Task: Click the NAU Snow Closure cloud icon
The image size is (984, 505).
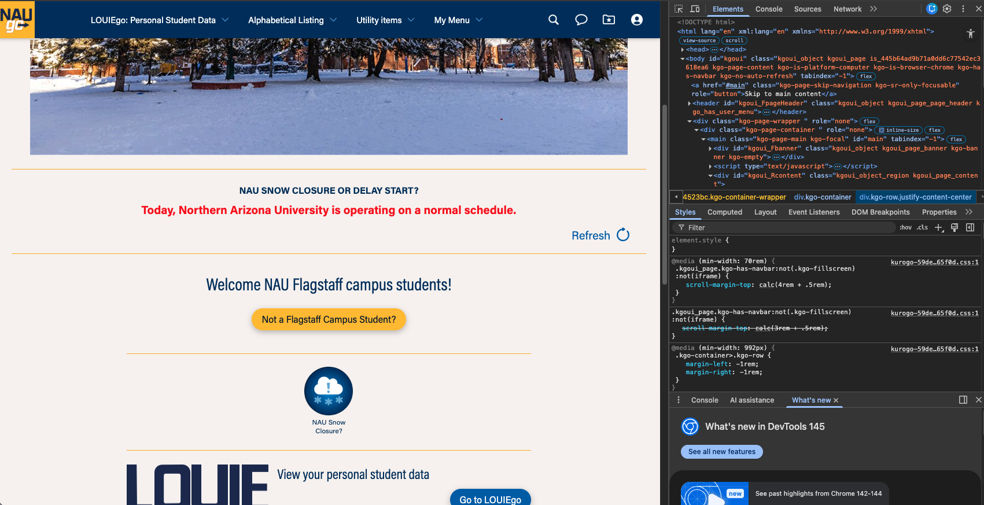Action: (329, 391)
